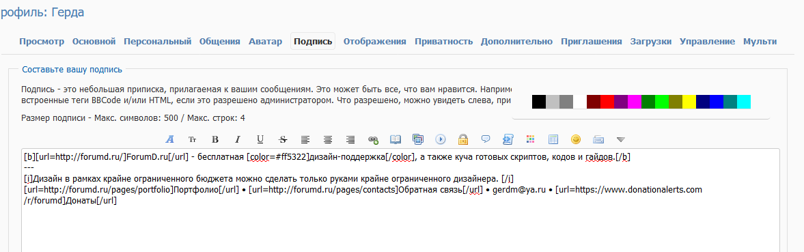804x252 pixels.
Task: Expand additional toolbar options arrow
Action: (621, 139)
